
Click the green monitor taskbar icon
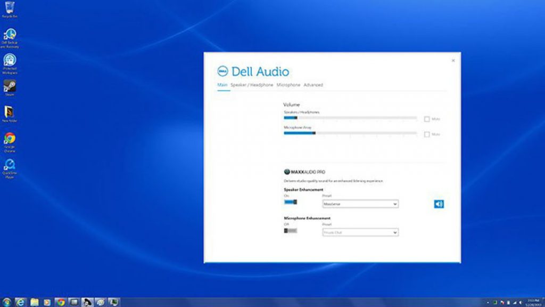[x=113, y=302]
